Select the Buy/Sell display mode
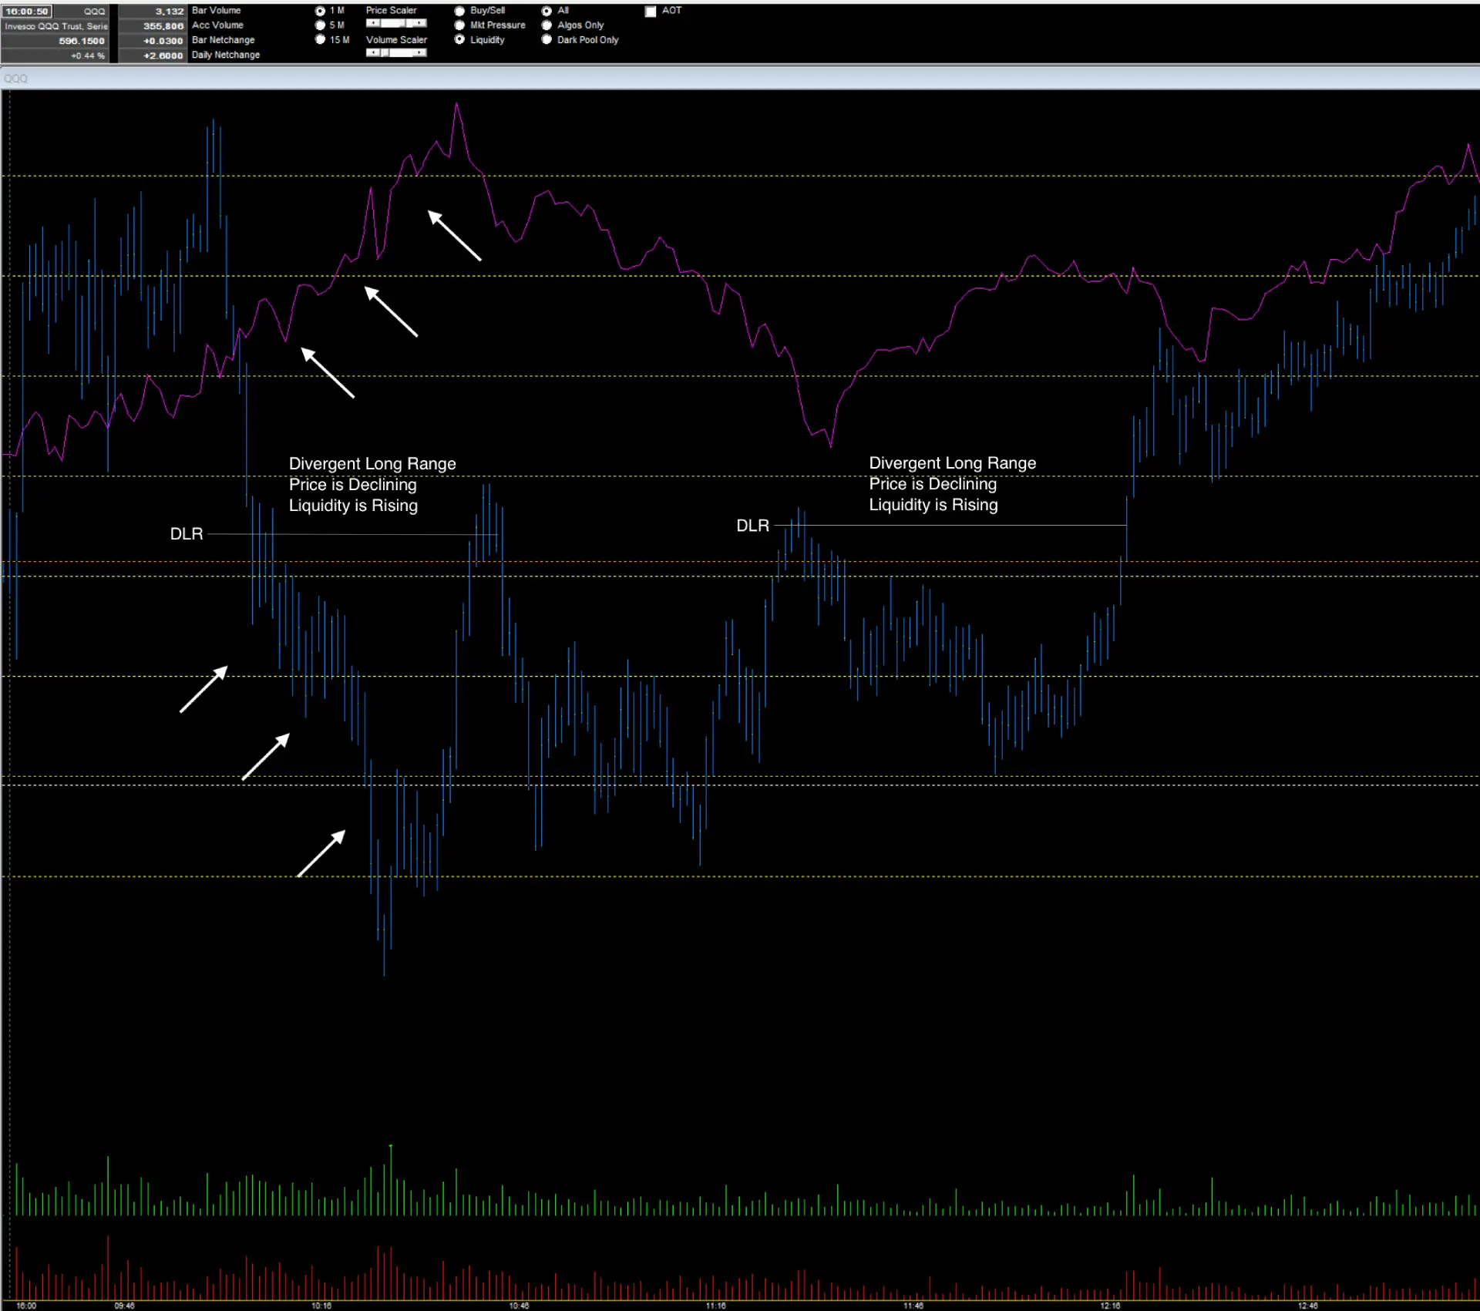The image size is (1480, 1311). [x=459, y=11]
